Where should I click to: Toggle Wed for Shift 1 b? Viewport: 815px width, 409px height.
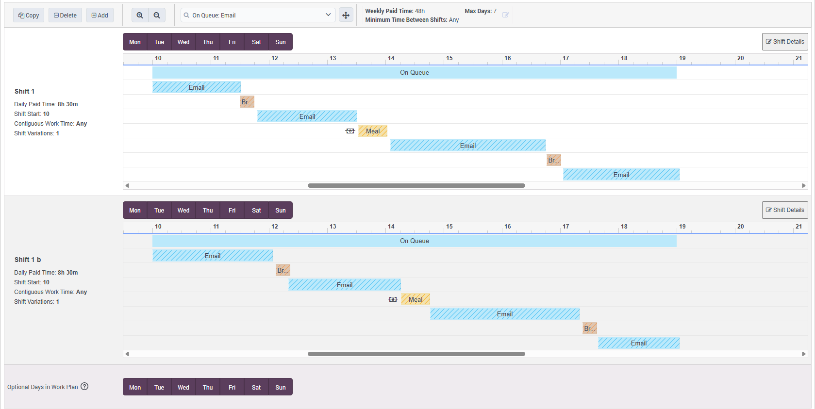coord(183,210)
